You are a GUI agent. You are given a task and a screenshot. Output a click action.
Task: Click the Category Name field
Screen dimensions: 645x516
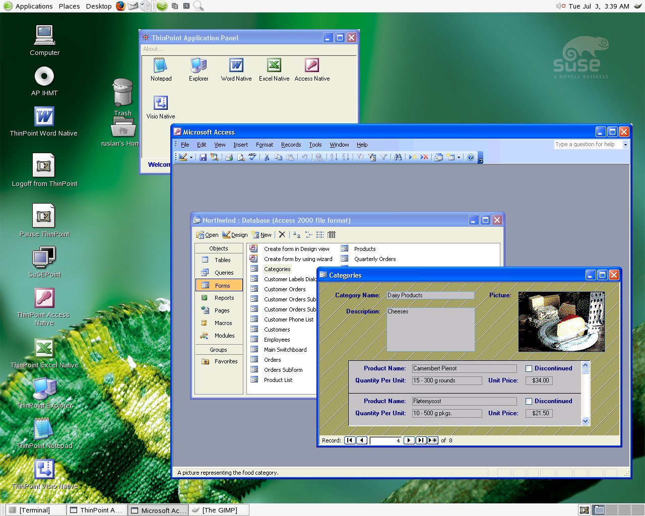pos(430,295)
